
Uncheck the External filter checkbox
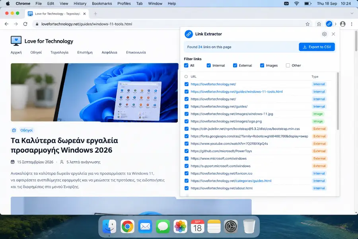click(235, 65)
